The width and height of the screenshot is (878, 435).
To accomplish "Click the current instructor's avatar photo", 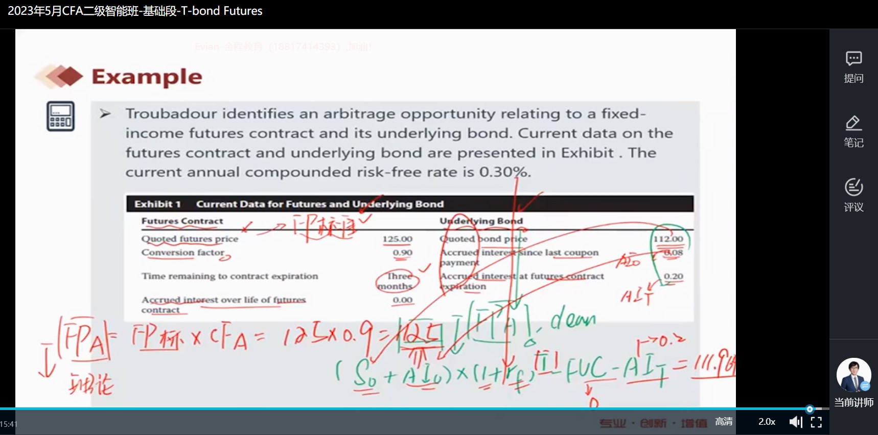I will tap(852, 375).
